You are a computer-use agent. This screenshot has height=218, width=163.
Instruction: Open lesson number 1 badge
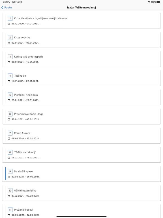(x=10, y=18)
